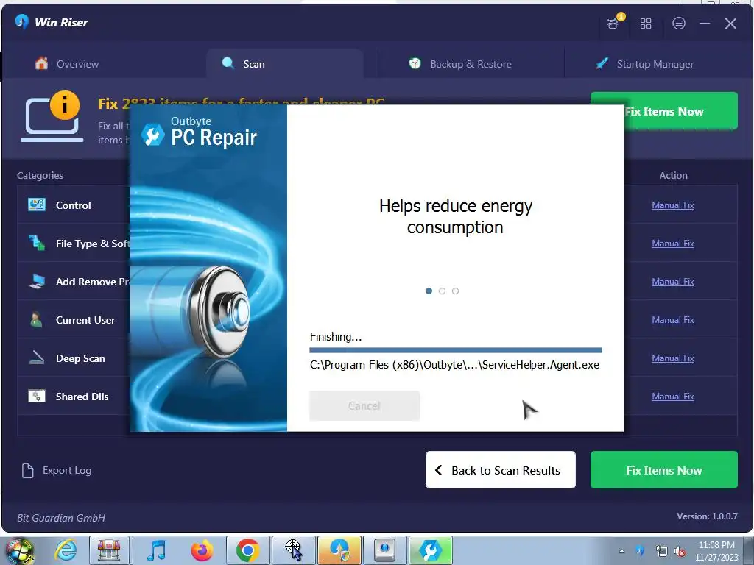Show hidden system tray icons

pyautogui.click(x=621, y=551)
